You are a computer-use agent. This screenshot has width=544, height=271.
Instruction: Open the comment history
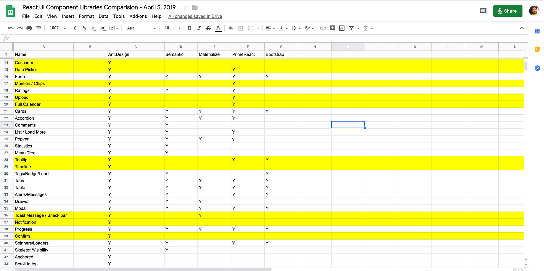483,11
